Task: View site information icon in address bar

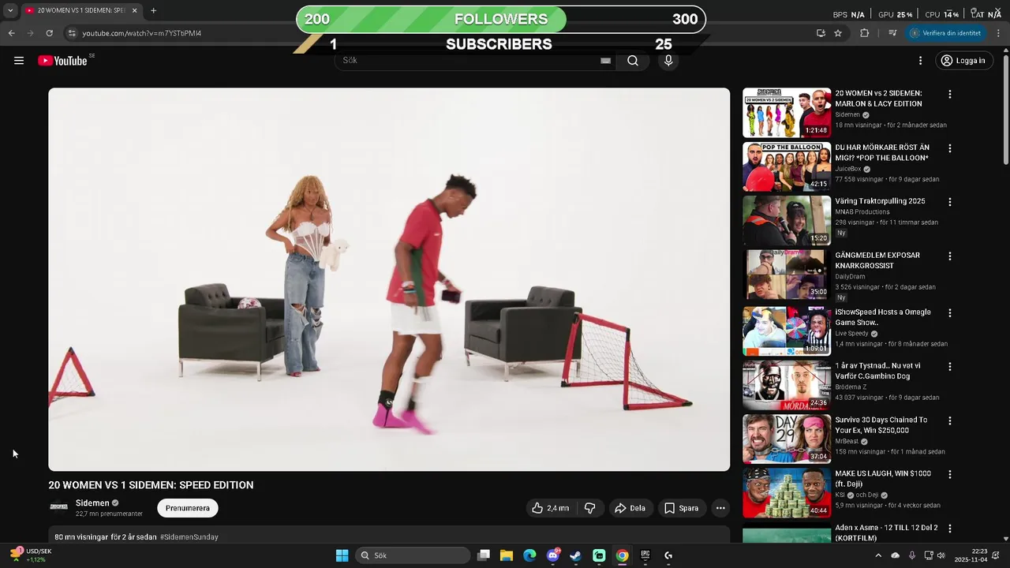Action: pos(72,33)
